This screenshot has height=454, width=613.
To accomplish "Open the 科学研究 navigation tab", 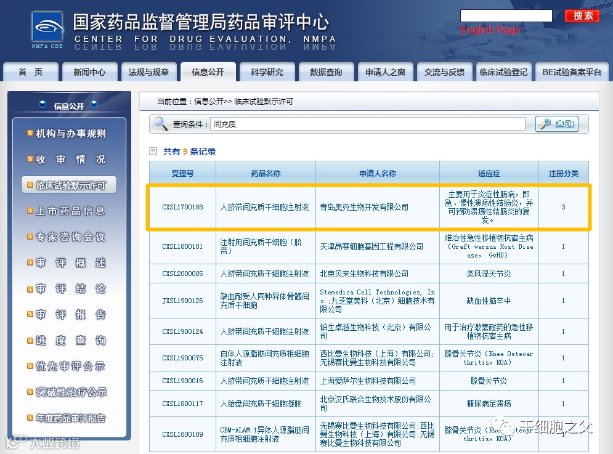I will click(267, 72).
